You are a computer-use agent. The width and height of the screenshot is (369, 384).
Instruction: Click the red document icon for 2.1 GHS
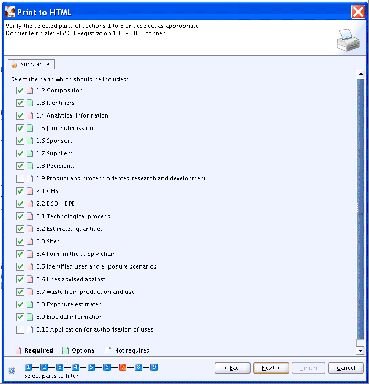coord(30,191)
